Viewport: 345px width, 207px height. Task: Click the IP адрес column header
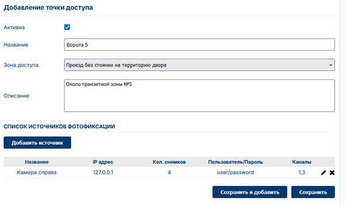click(103, 162)
